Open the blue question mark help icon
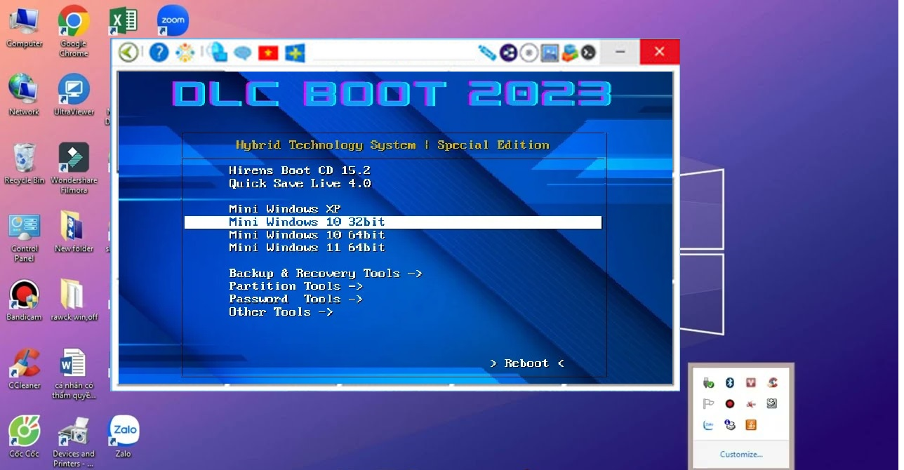This screenshot has width=904, height=470. click(159, 53)
